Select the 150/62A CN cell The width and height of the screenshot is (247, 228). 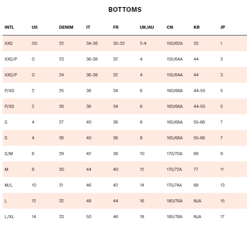175,43
